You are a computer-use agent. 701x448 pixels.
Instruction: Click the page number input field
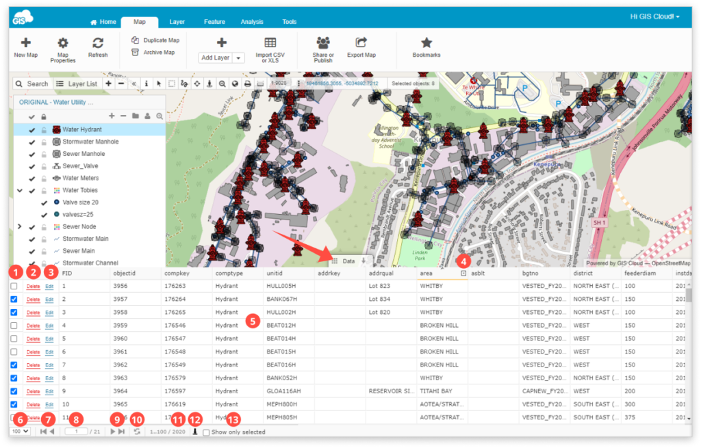[x=77, y=432]
